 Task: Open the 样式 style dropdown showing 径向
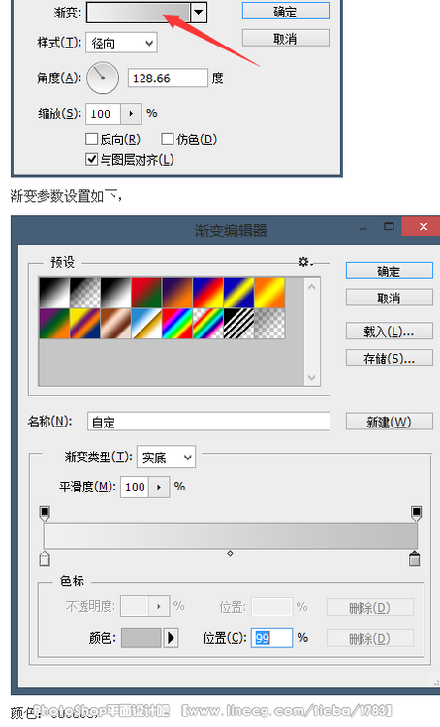121,43
